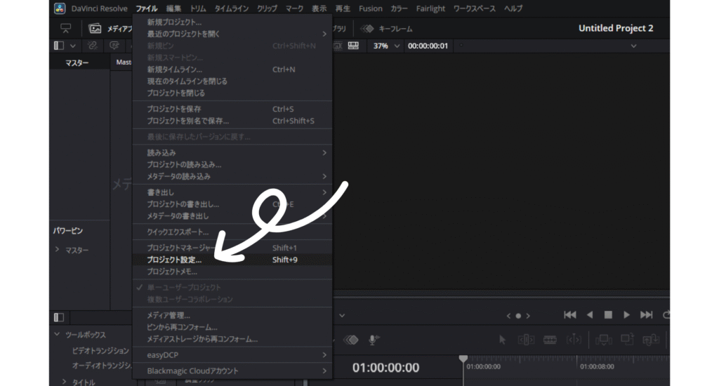The image size is (719, 386).
Task: Jump to first frame with skip-back button
Action: pos(570,315)
